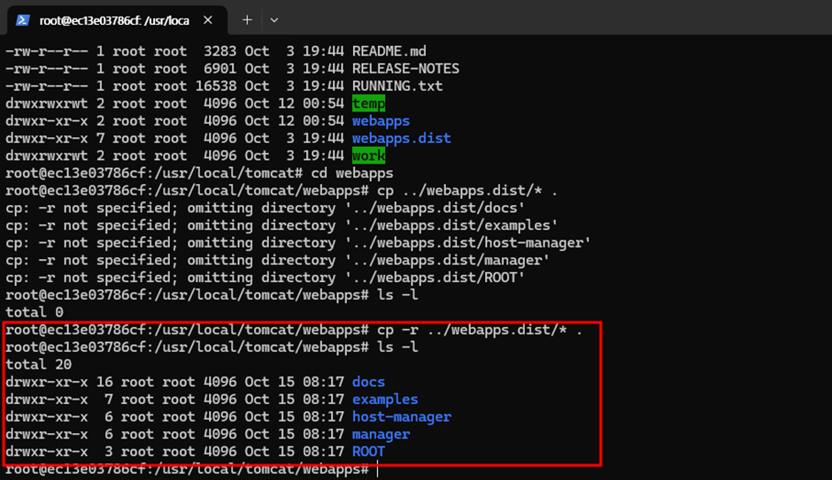Viewport: 832px width, 480px height.
Task: Click the manager directory in the listing
Action: pyautogui.click(x=381, y=434)
